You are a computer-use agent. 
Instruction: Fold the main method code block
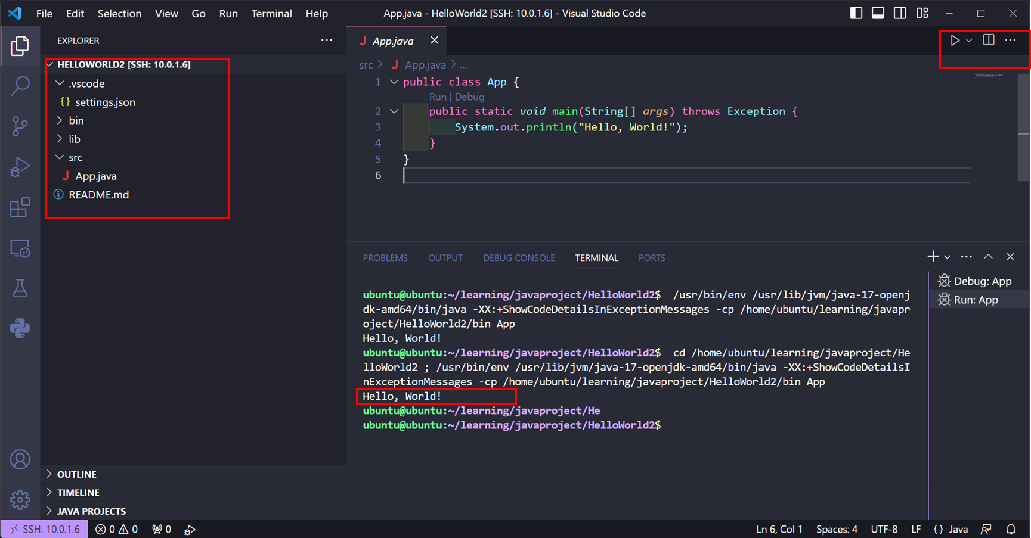tap(394, 111)
